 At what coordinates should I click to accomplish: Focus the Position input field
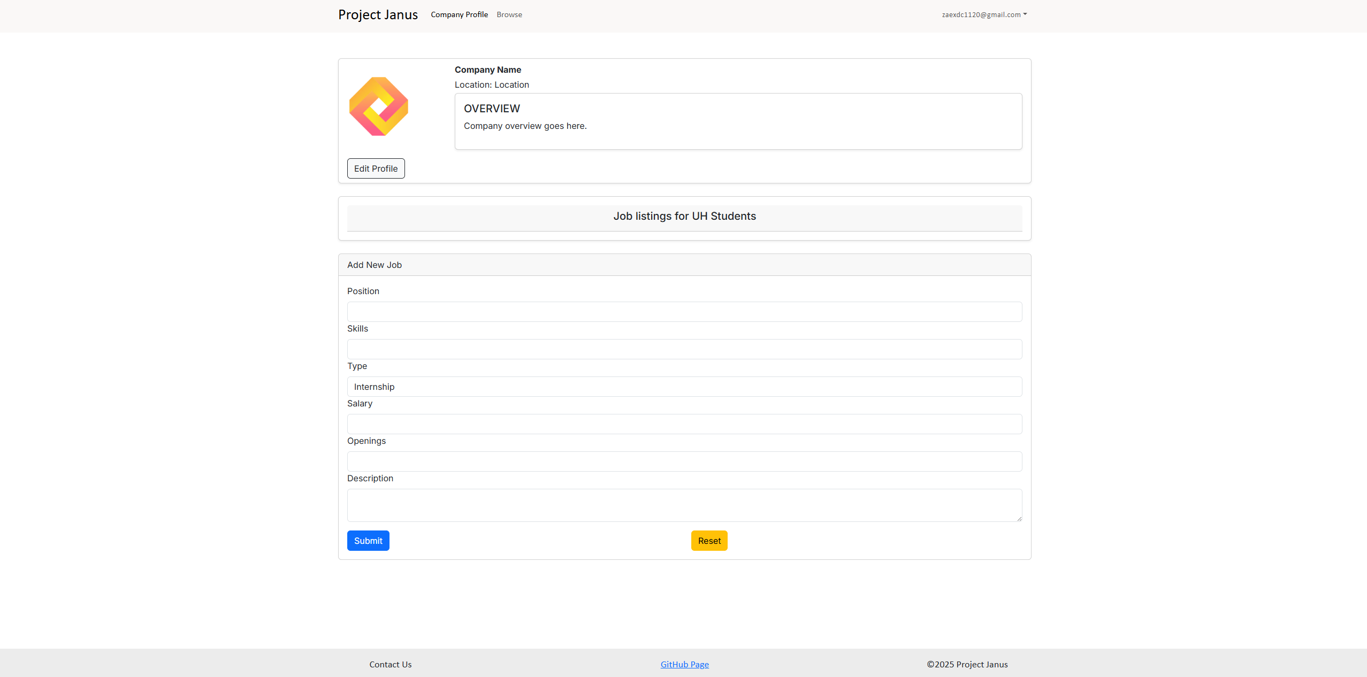pyautogui.click(x=684, y=312)
